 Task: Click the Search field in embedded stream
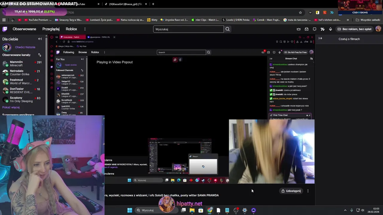(181, 52)
